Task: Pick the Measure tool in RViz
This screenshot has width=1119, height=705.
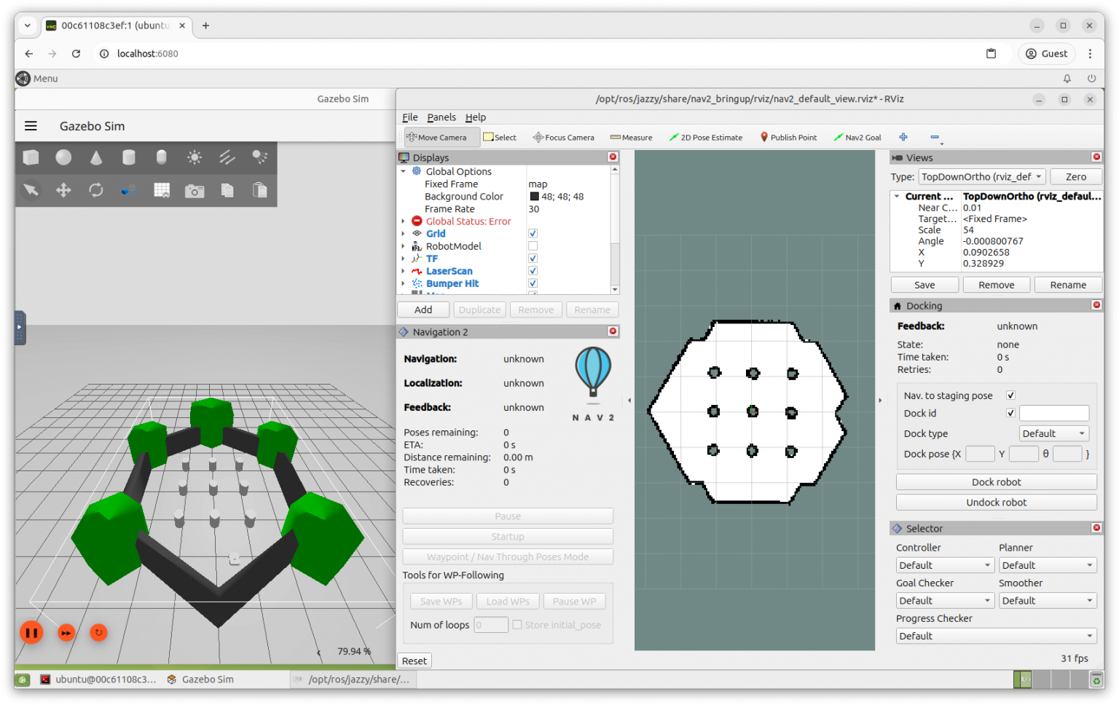Action: pyautogui.click(x=631, y=137)
